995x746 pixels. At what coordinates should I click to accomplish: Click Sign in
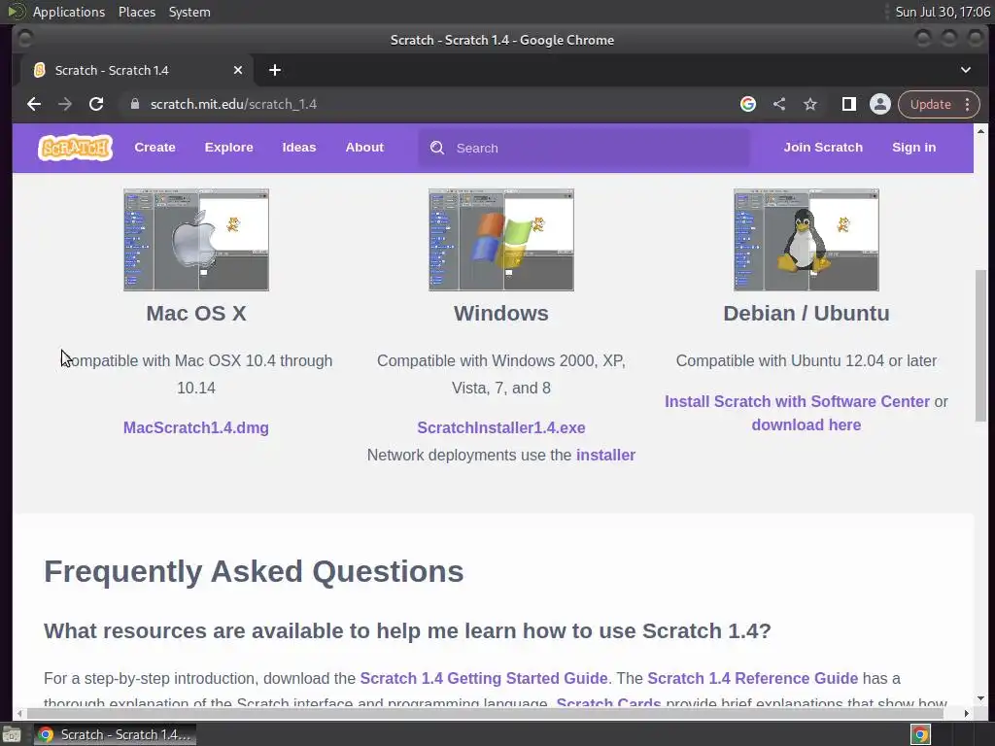[913, 148]
